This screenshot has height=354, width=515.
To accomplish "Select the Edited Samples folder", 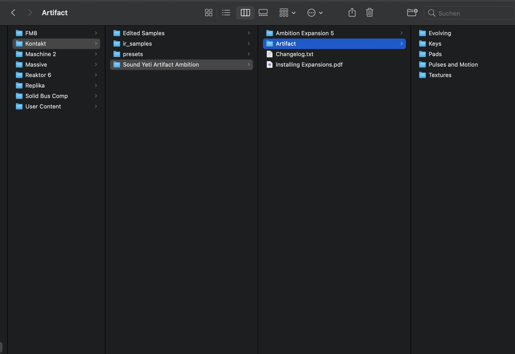I will (181, 33).
